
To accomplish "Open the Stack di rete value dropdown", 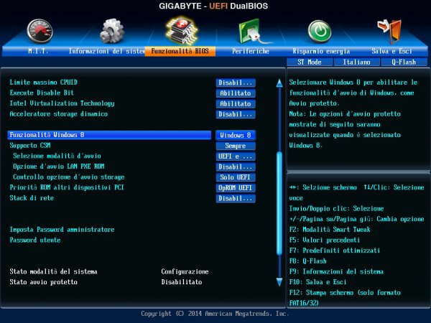I will click(x=236, y=198).
